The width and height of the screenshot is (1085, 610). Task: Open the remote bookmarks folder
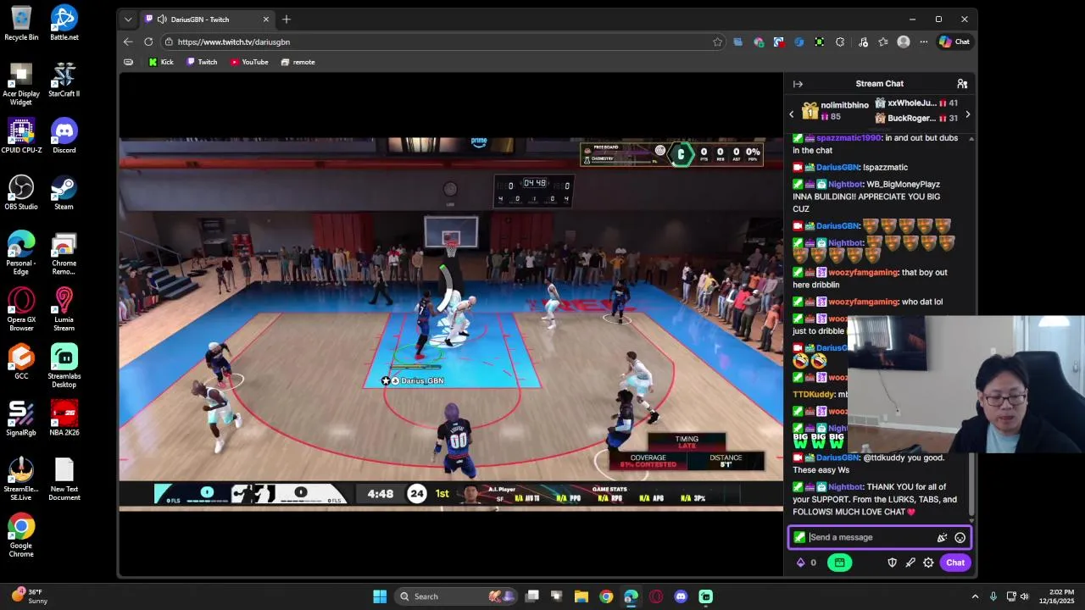[x=298, y=62]
